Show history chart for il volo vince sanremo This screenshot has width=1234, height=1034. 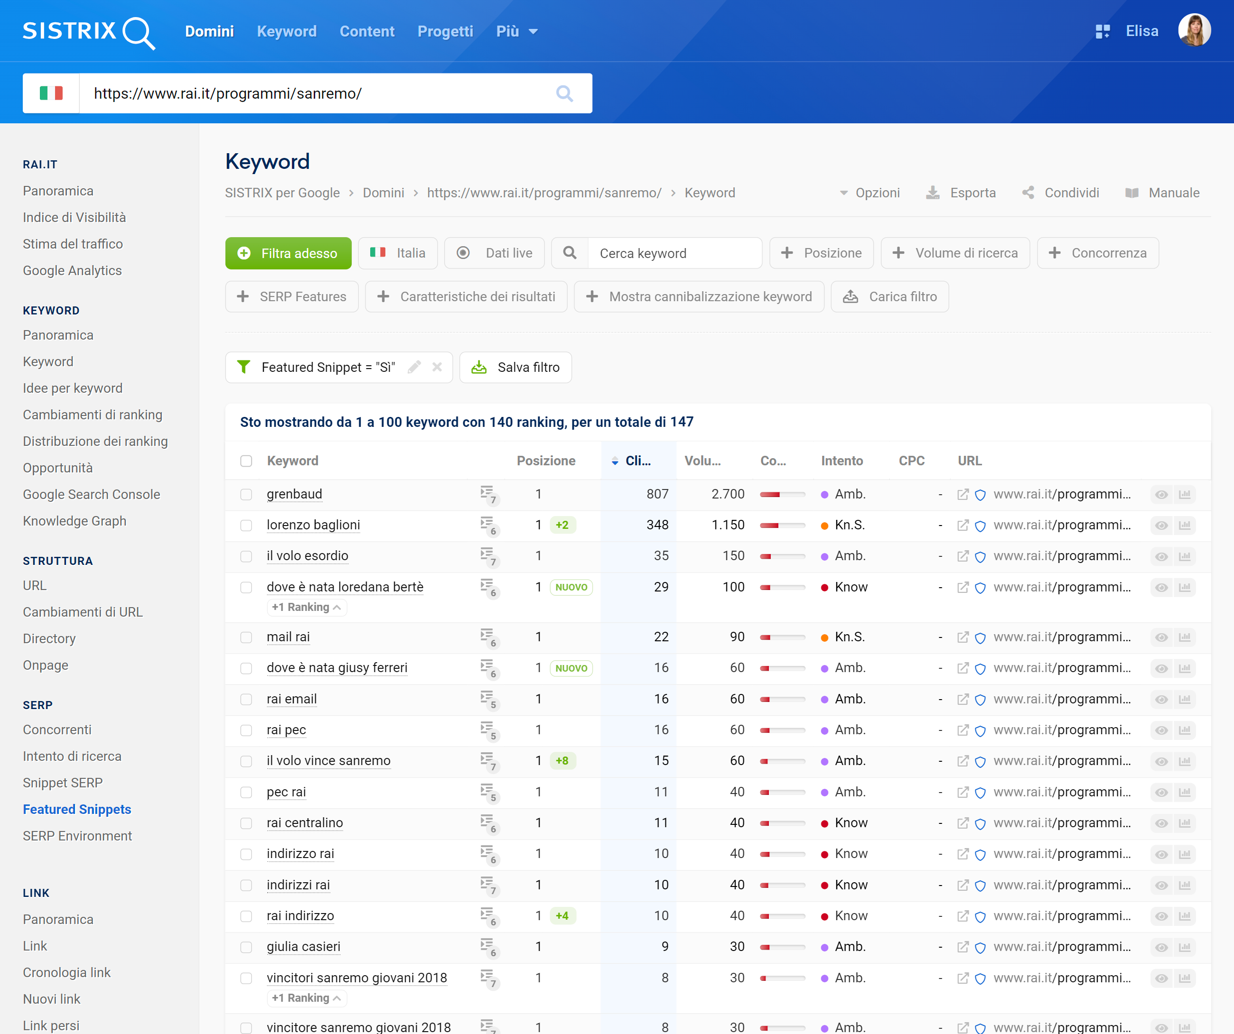1185,761
